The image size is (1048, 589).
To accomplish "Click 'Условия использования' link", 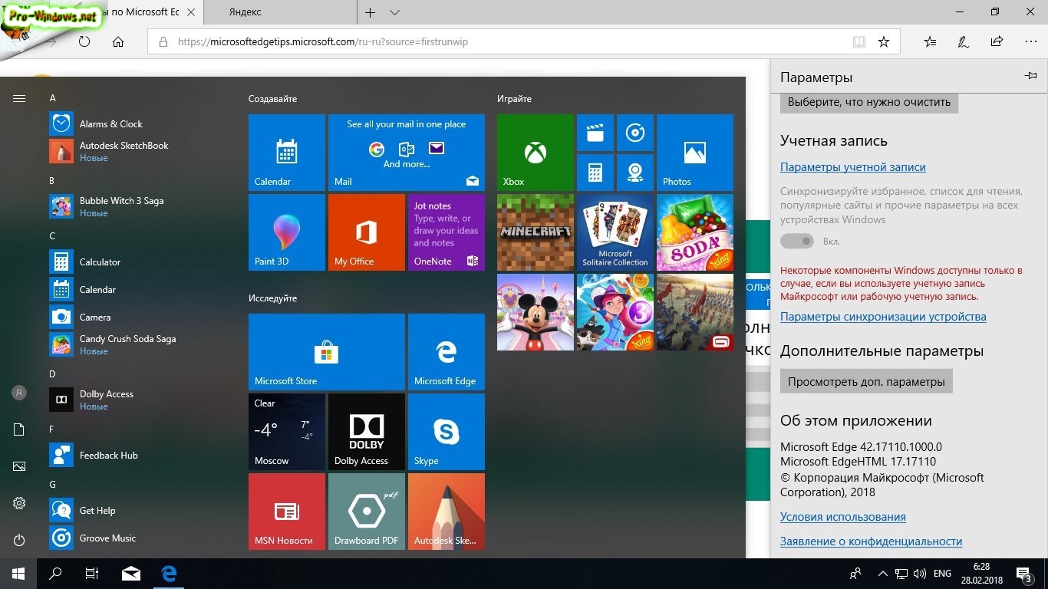I will 842,517.
